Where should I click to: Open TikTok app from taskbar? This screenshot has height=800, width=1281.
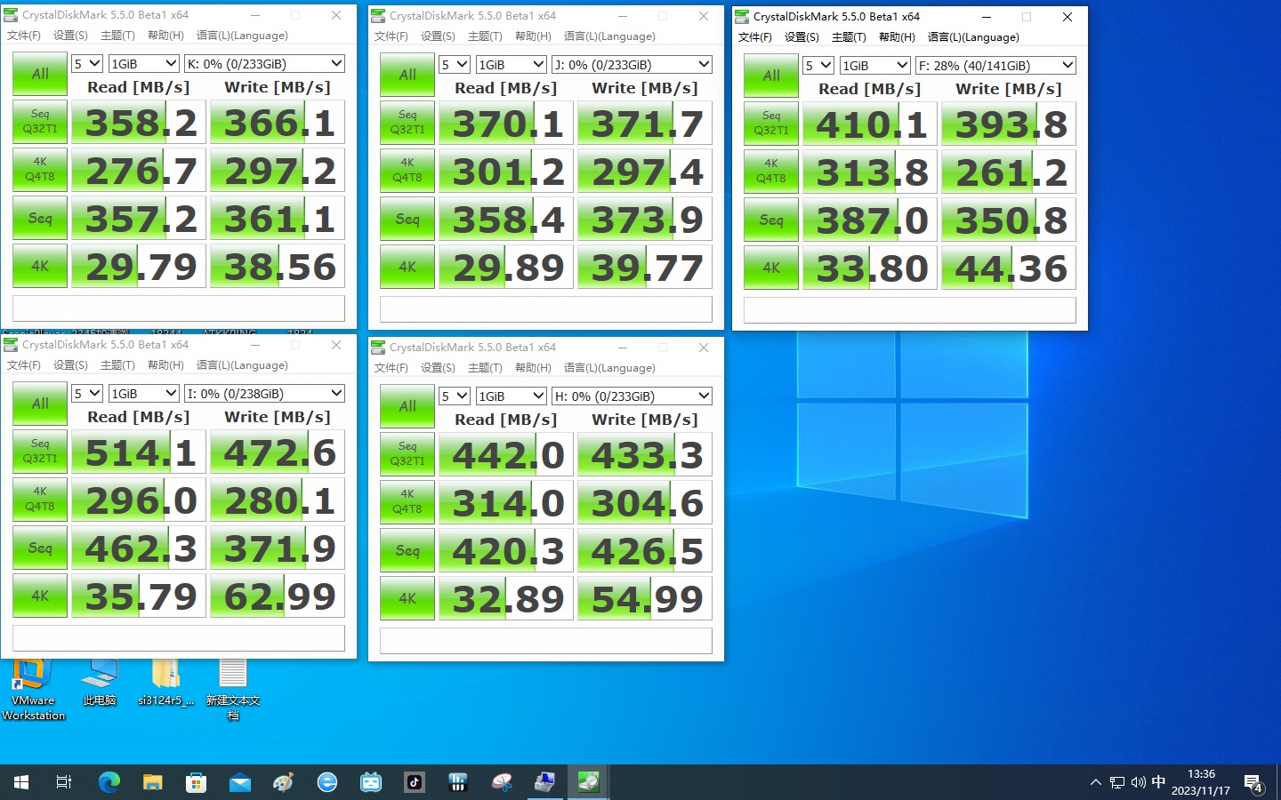[x=415, y=782]
